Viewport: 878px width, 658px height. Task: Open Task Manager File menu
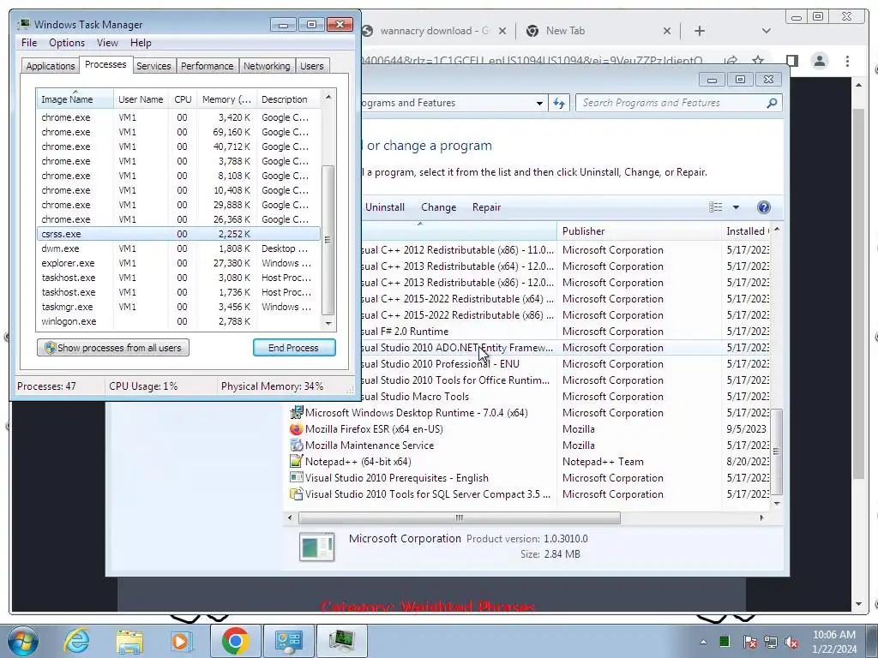click(x=29, y=43)
